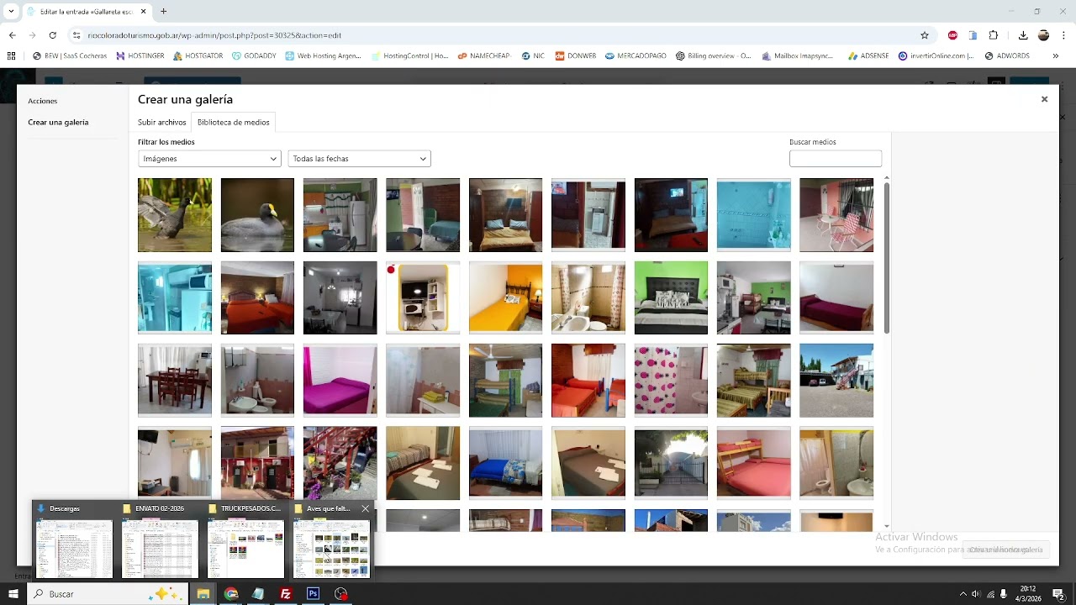Show hidden system tray icons

(x=963, y=594)
